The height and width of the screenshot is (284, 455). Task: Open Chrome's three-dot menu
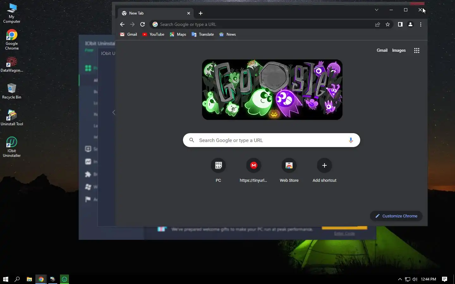(x=421, y=24)
